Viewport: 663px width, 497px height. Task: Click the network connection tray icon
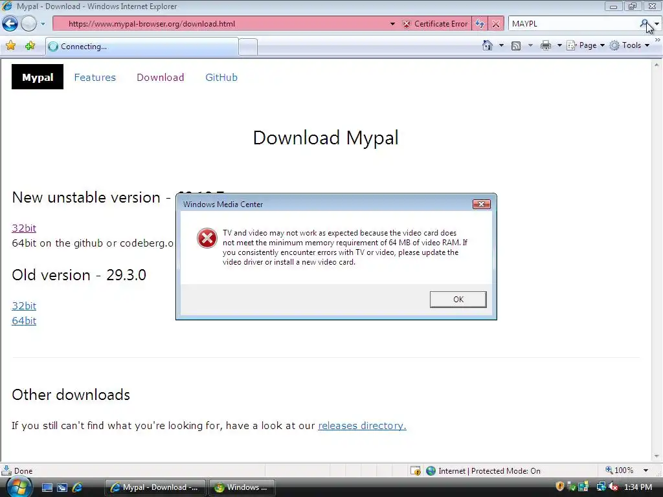601,487
